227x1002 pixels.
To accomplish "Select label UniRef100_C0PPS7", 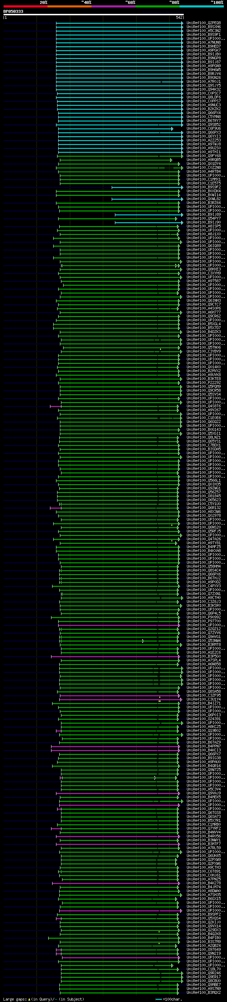I will [x=204, y=101].
